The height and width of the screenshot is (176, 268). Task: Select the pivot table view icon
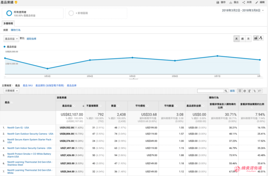tap(260, 91)
